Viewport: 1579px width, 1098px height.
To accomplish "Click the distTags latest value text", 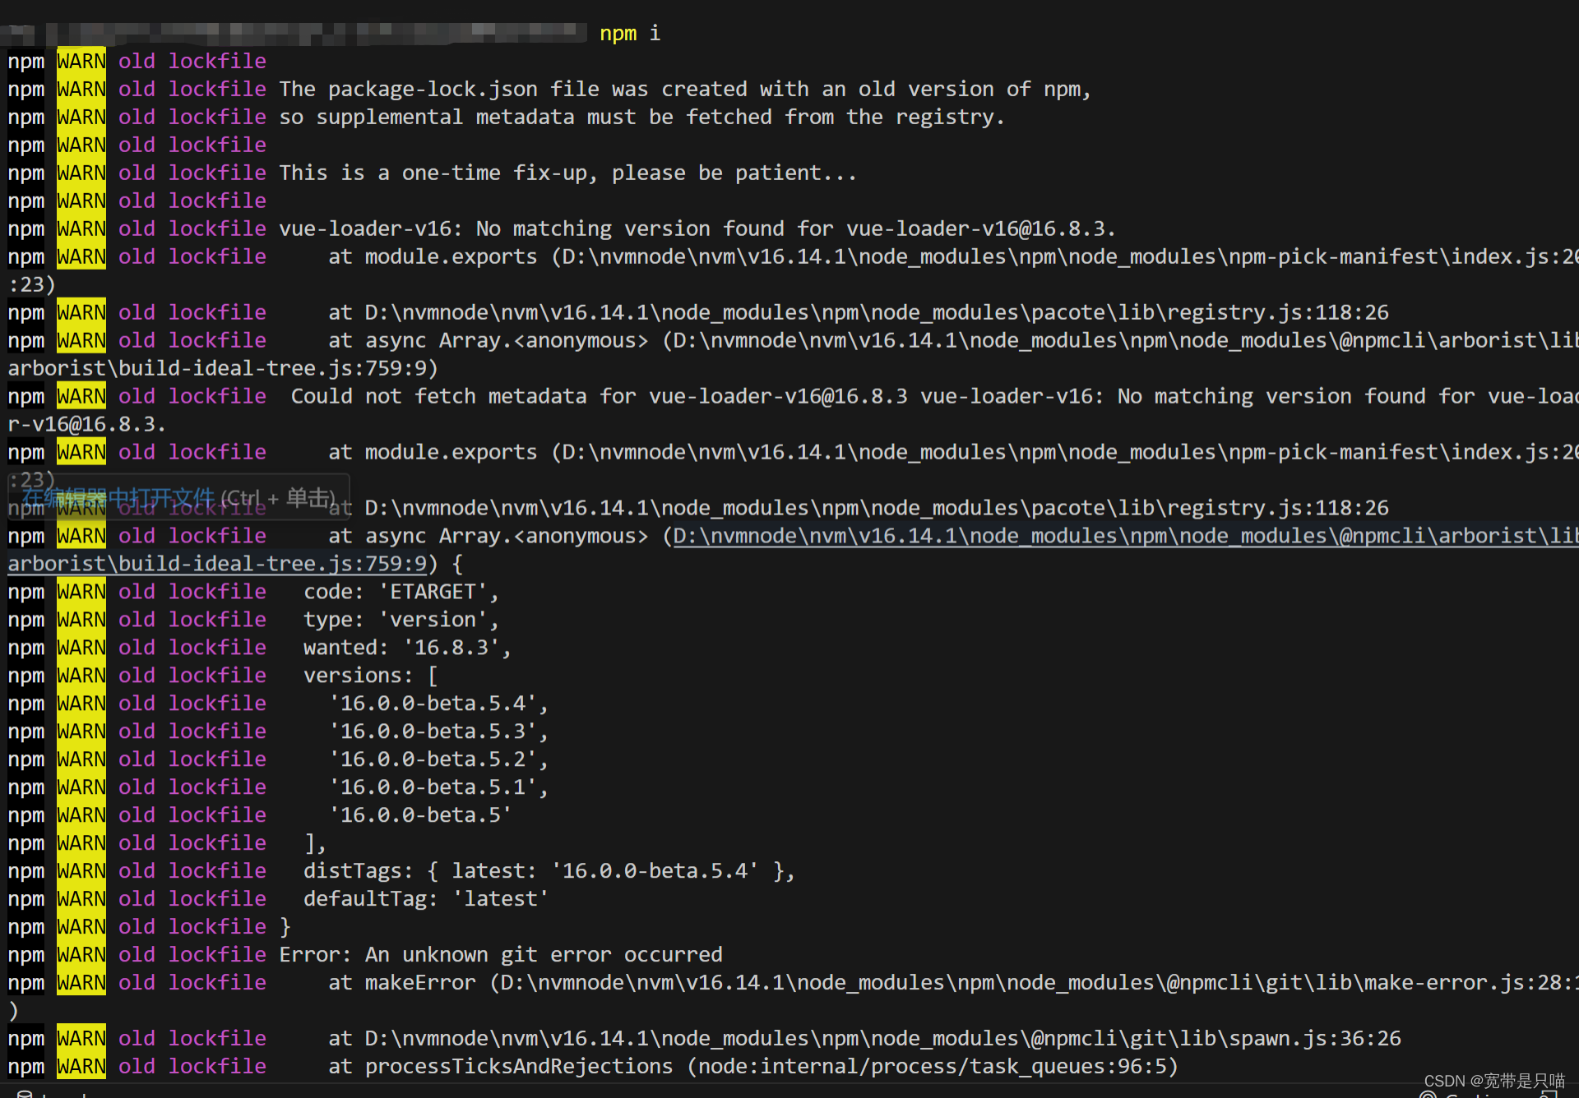I will pyautogui.click(x=655, y=870).
